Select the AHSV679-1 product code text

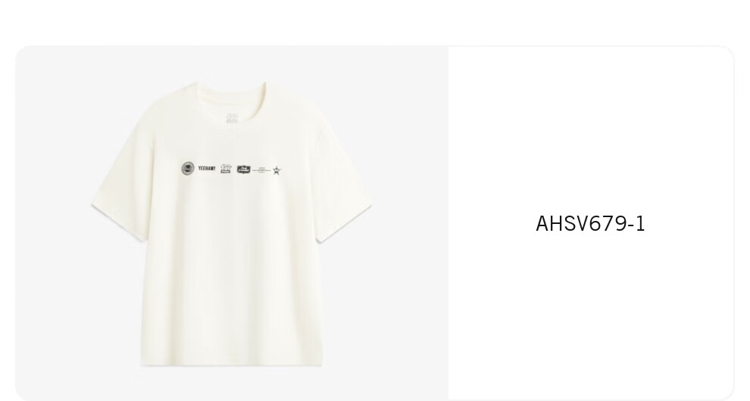590,224
